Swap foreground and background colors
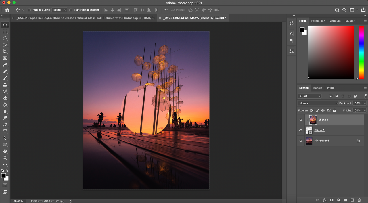 tap(7, 171)
